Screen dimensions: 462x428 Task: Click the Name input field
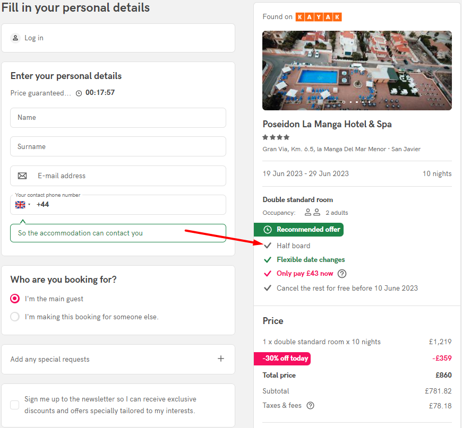tap(118, 118)
